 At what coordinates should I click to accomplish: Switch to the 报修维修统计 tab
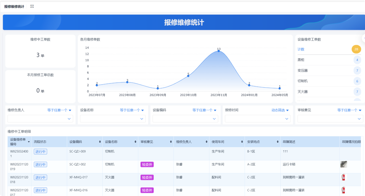pyautogui.click(x=14, y=6)
